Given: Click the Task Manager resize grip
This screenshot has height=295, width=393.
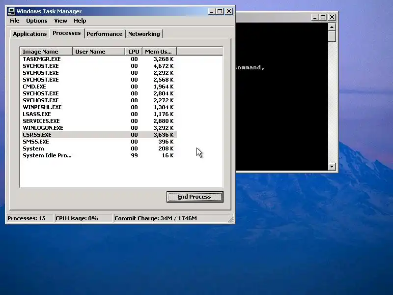Looking at the screenshot, I should [231, 219].
